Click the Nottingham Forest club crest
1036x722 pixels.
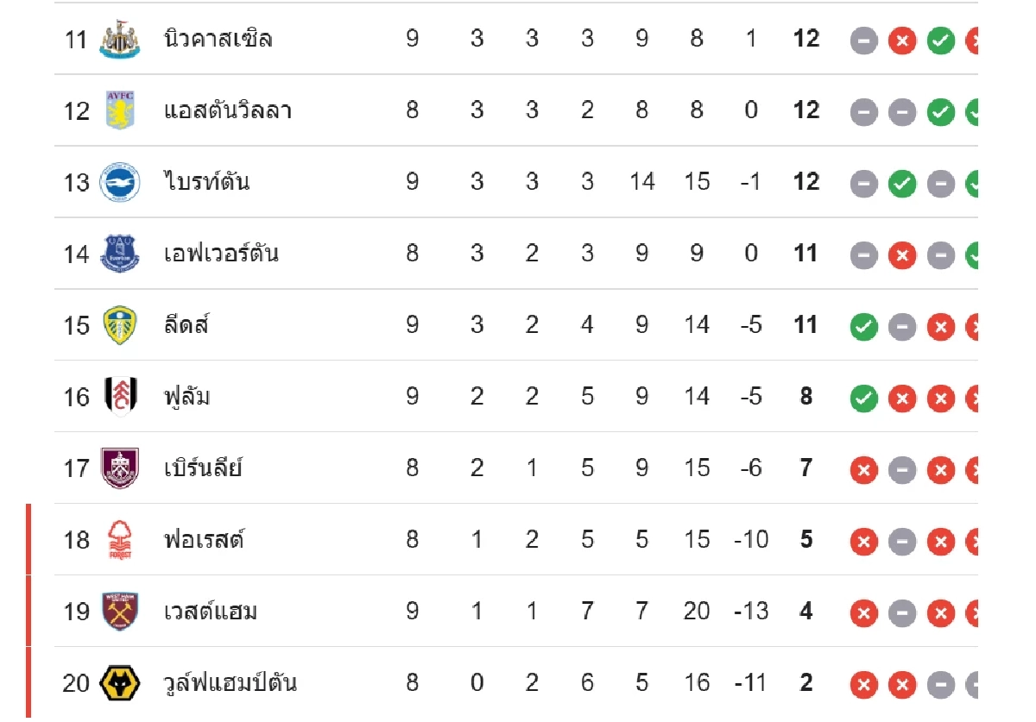[x=119, y=540]
